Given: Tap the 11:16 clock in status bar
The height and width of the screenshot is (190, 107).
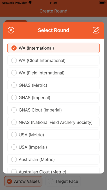Looking at the screenshot, I should (53, 3).
